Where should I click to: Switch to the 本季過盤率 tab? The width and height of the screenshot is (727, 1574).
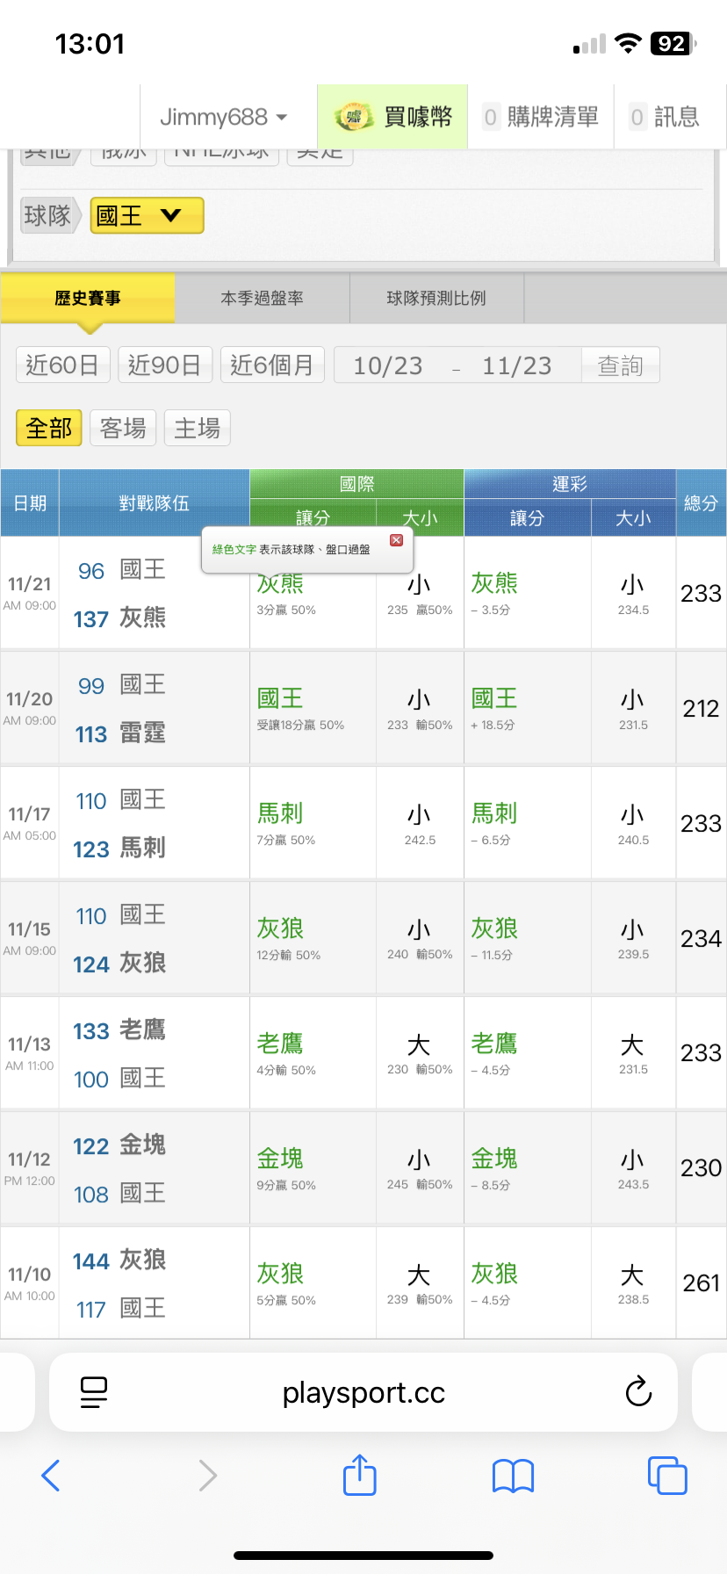pyautogui.click(x=262, y=299)
